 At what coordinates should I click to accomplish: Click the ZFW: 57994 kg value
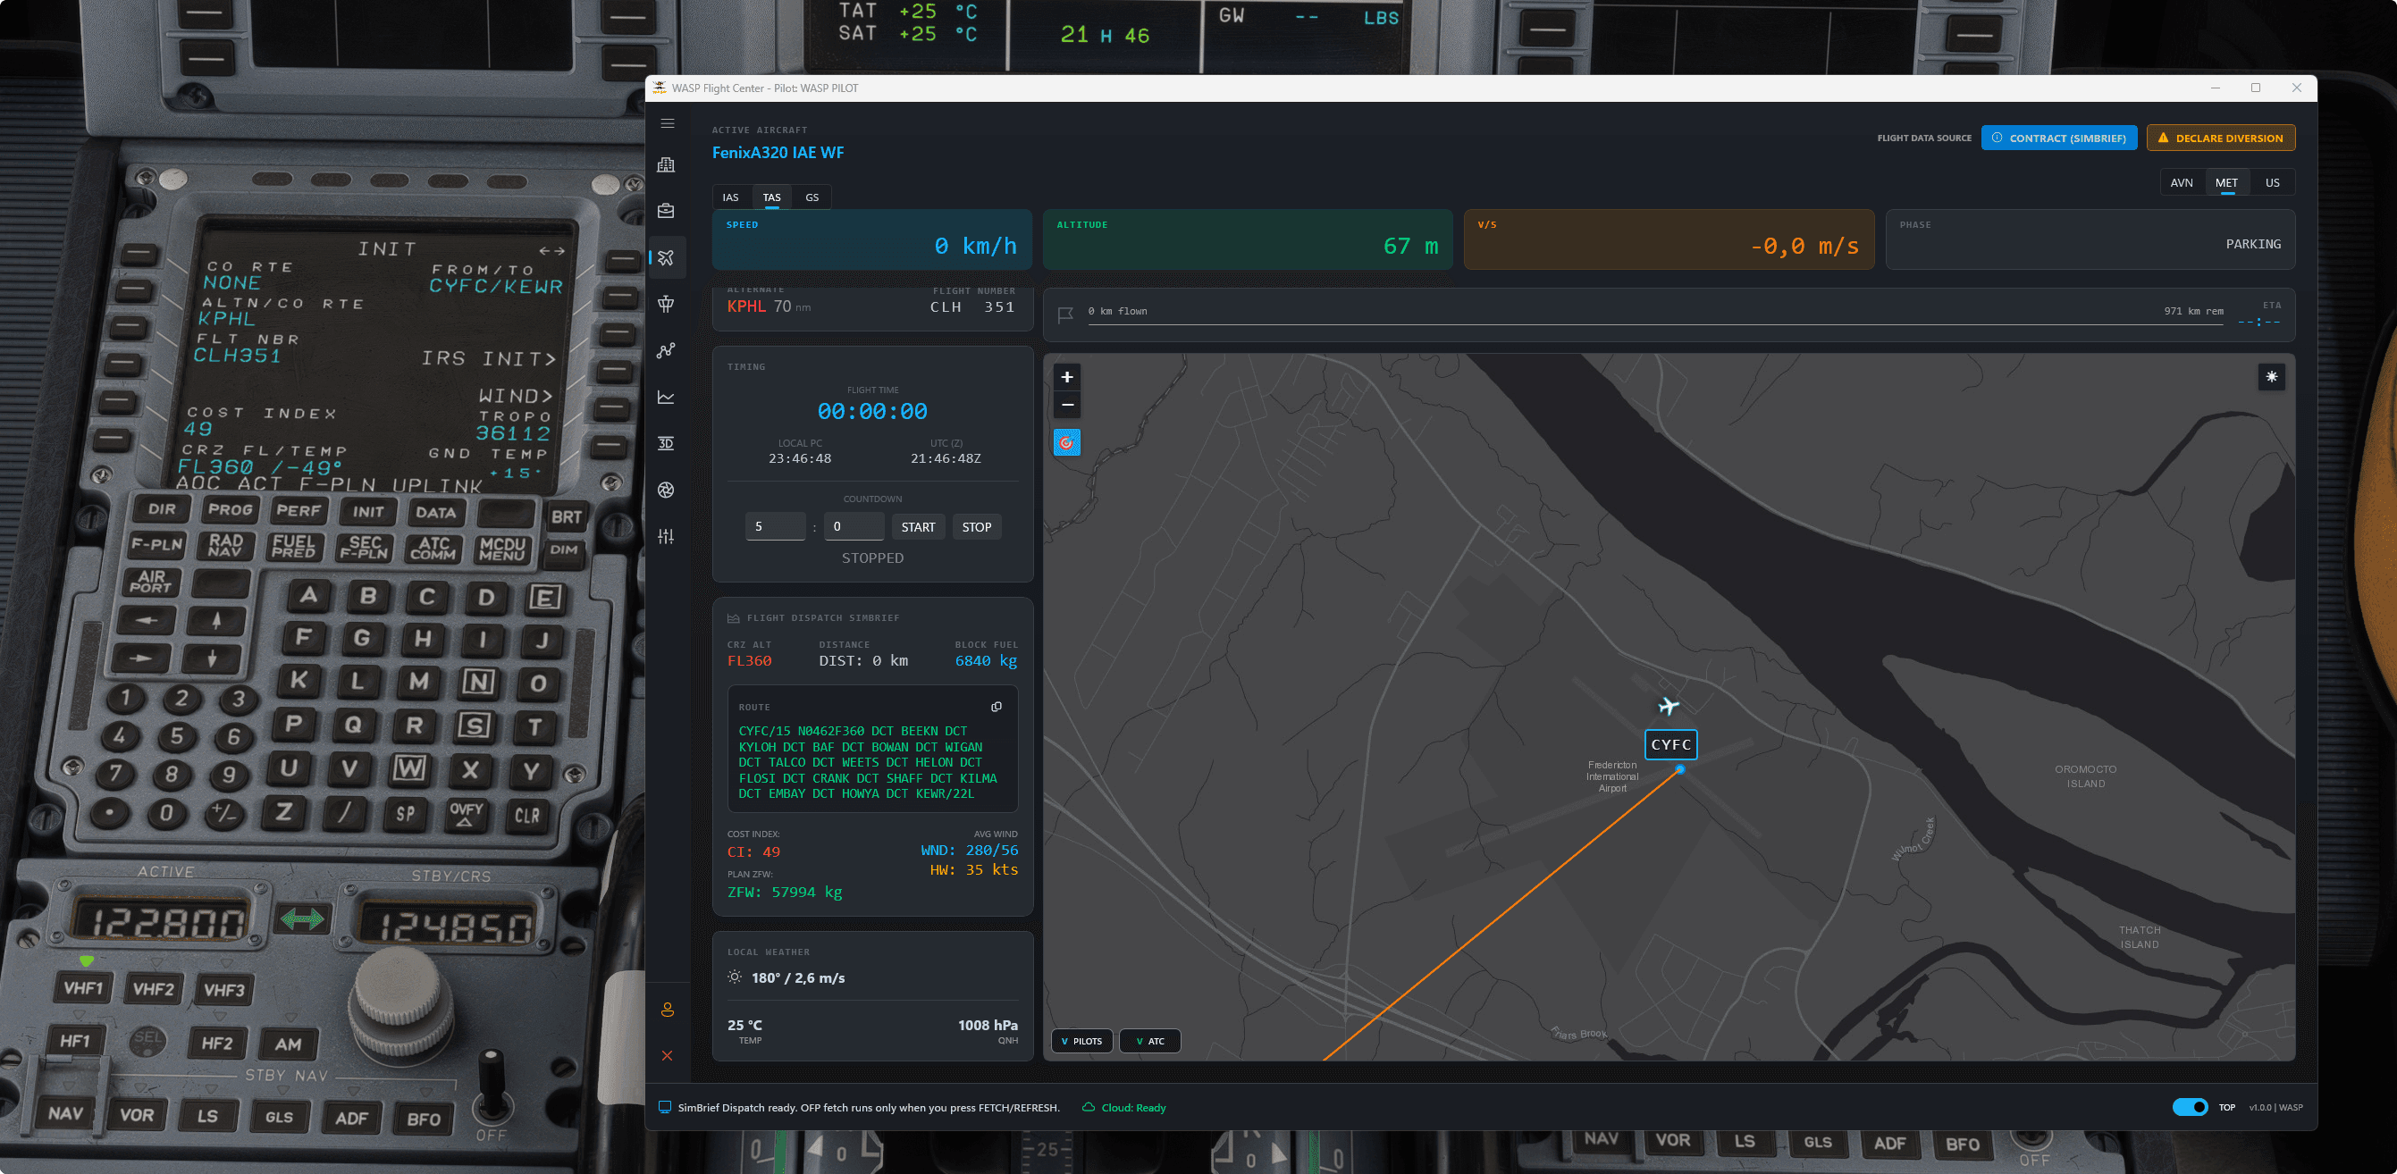click(785, 893)
